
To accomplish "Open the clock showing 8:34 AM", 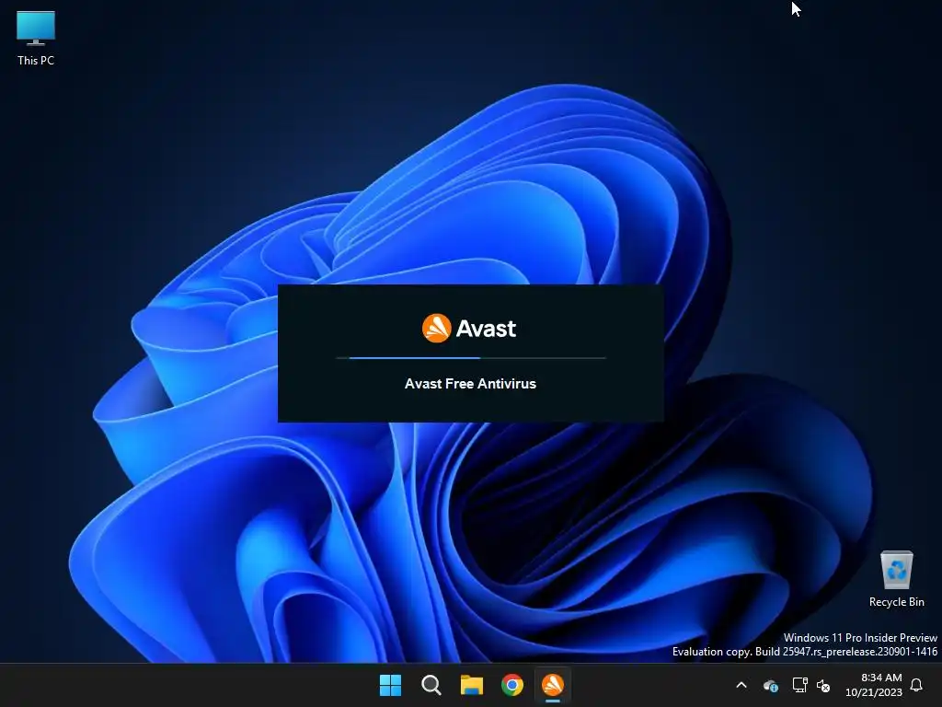I will tap(874, 685).
